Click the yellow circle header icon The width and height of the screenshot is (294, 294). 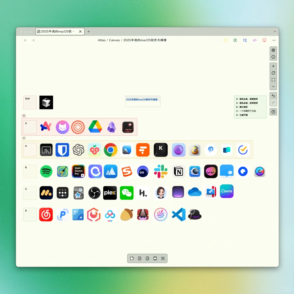225,40
